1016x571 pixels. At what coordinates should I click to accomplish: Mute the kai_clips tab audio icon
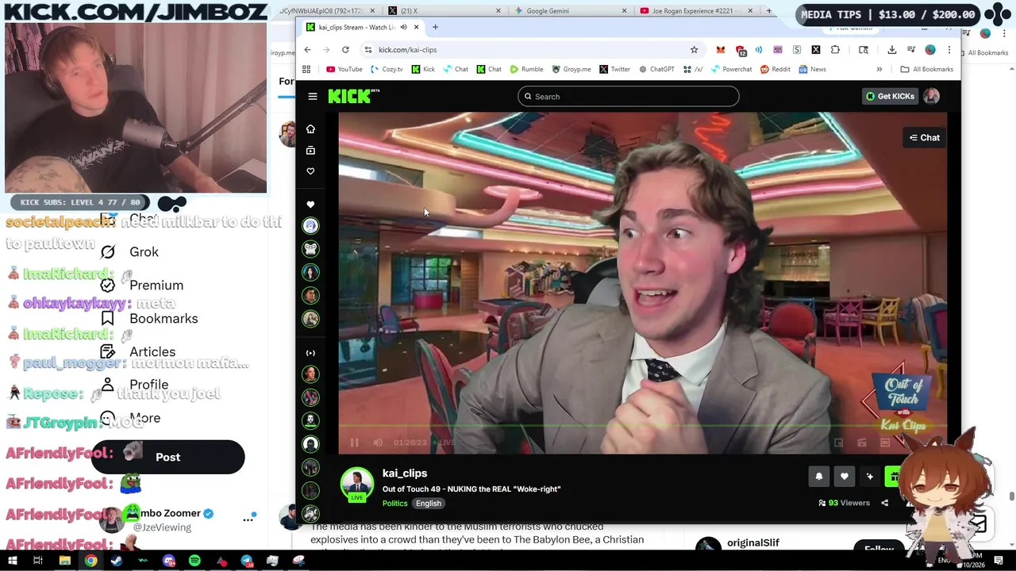tap(403, 27)
